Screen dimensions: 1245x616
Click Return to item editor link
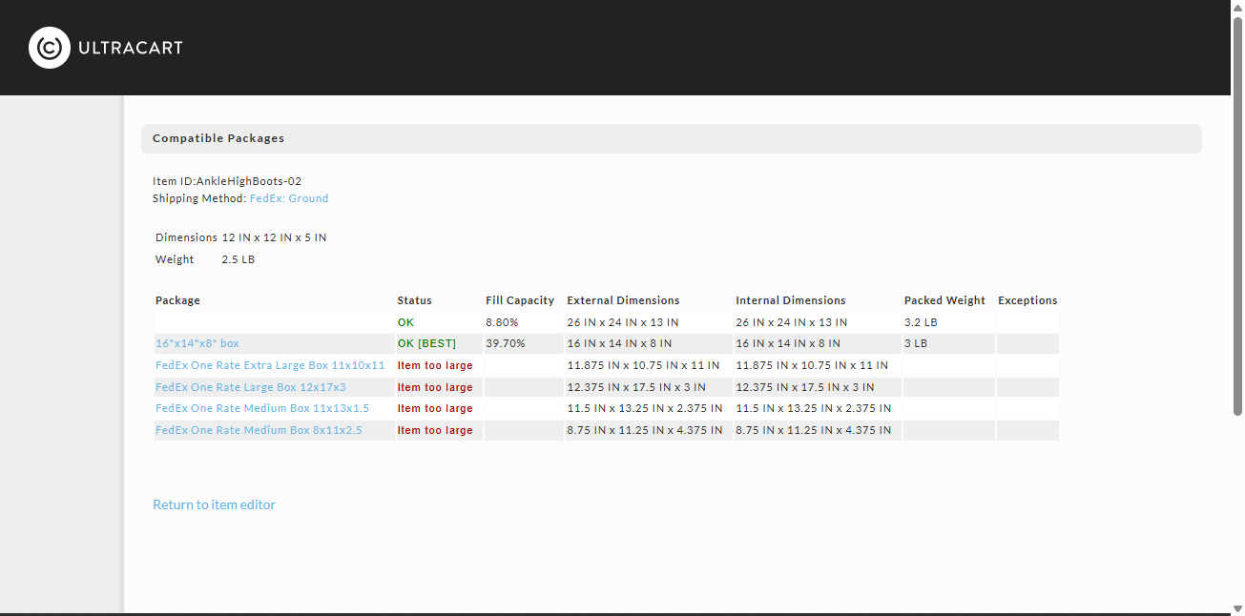click(215, 504)
